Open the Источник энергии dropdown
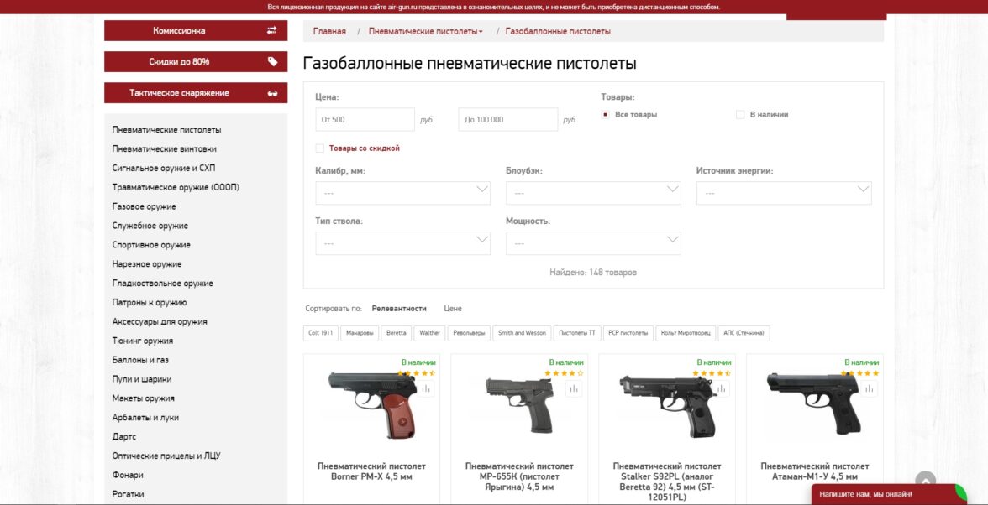The height and width of the screenshot is (505, 988). click(x=784, y=193)
